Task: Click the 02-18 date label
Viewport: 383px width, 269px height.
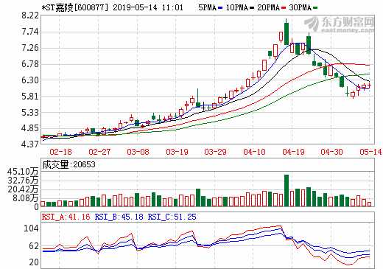Action: pyautogui.click(x=60, y=152)
